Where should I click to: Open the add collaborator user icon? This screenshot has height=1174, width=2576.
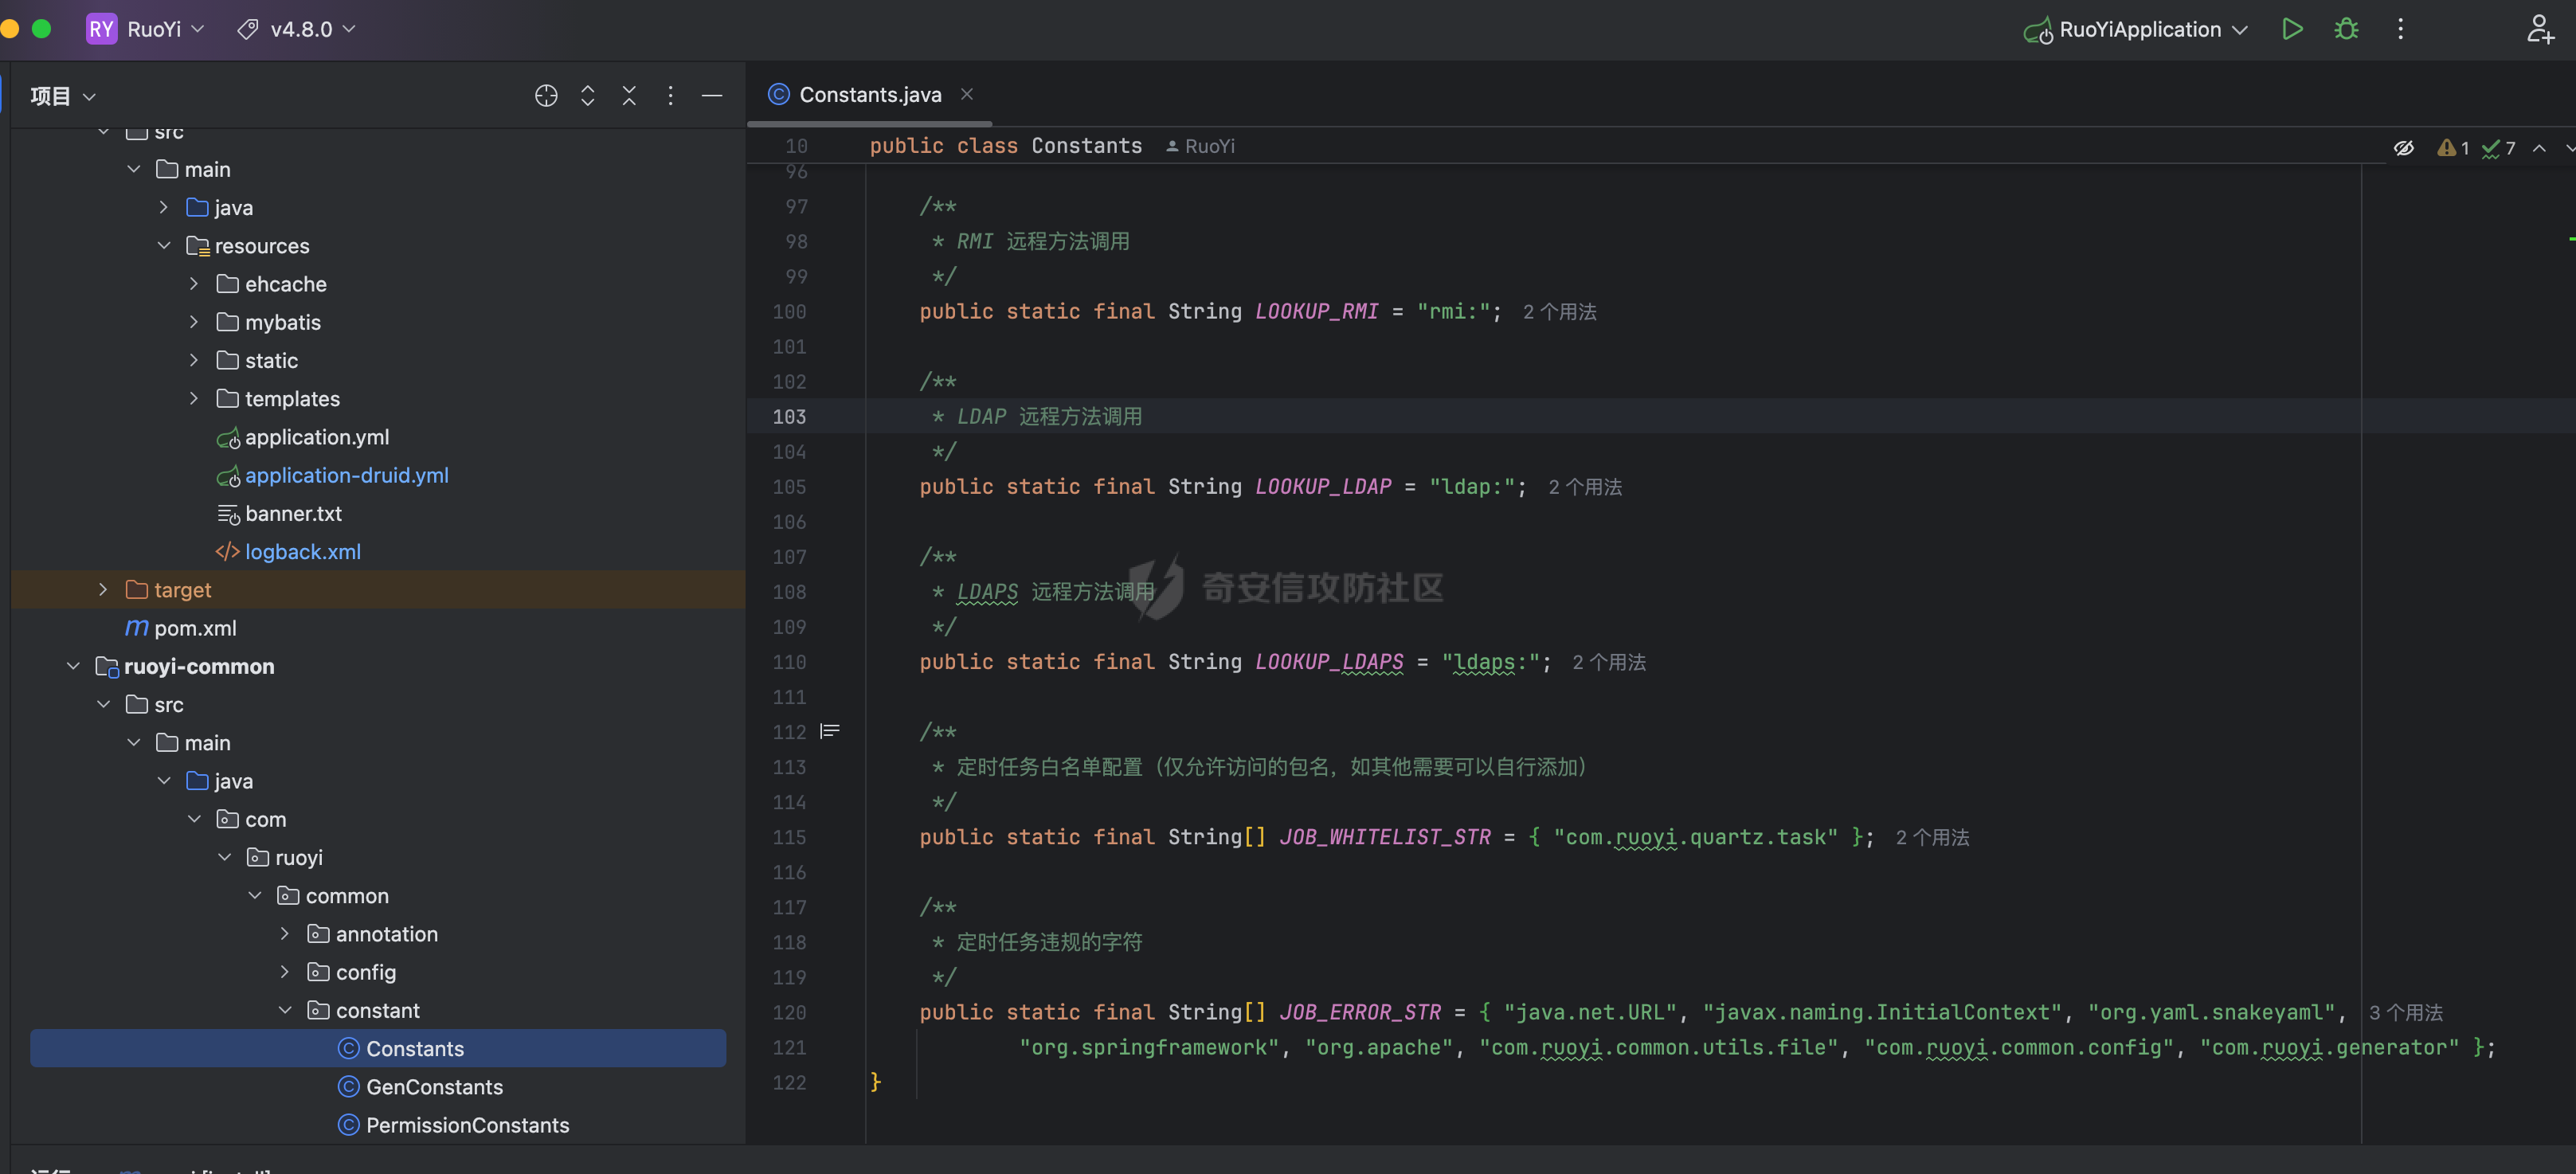tap(2541, 29)
